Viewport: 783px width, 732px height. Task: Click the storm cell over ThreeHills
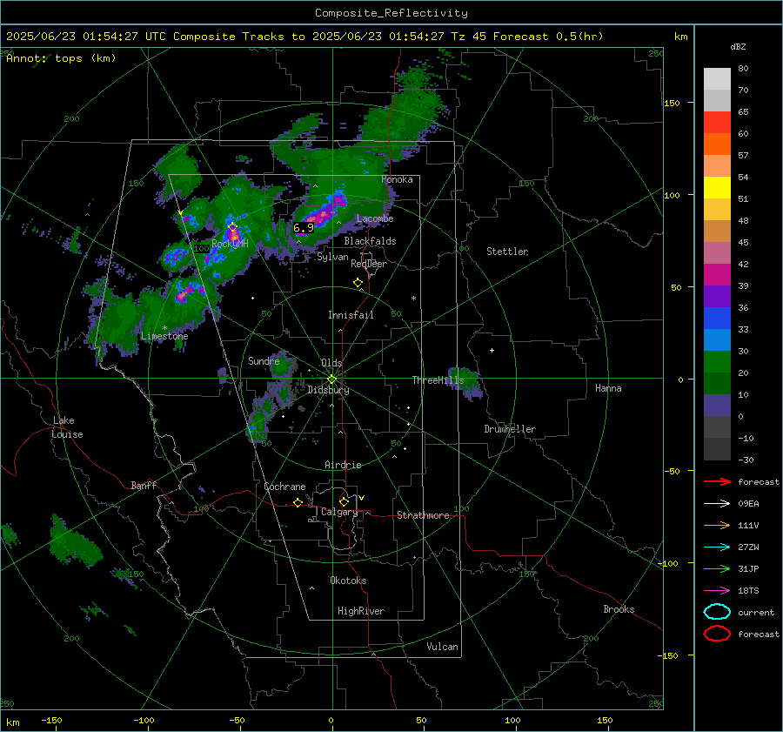click(465, 382)
